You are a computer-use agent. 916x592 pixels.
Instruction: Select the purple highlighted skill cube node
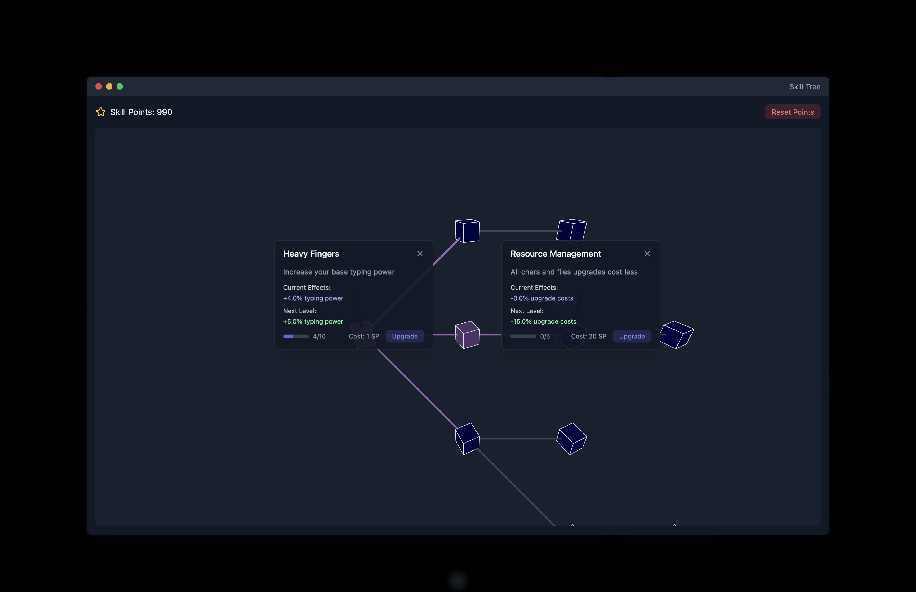(x=467, y=335)
